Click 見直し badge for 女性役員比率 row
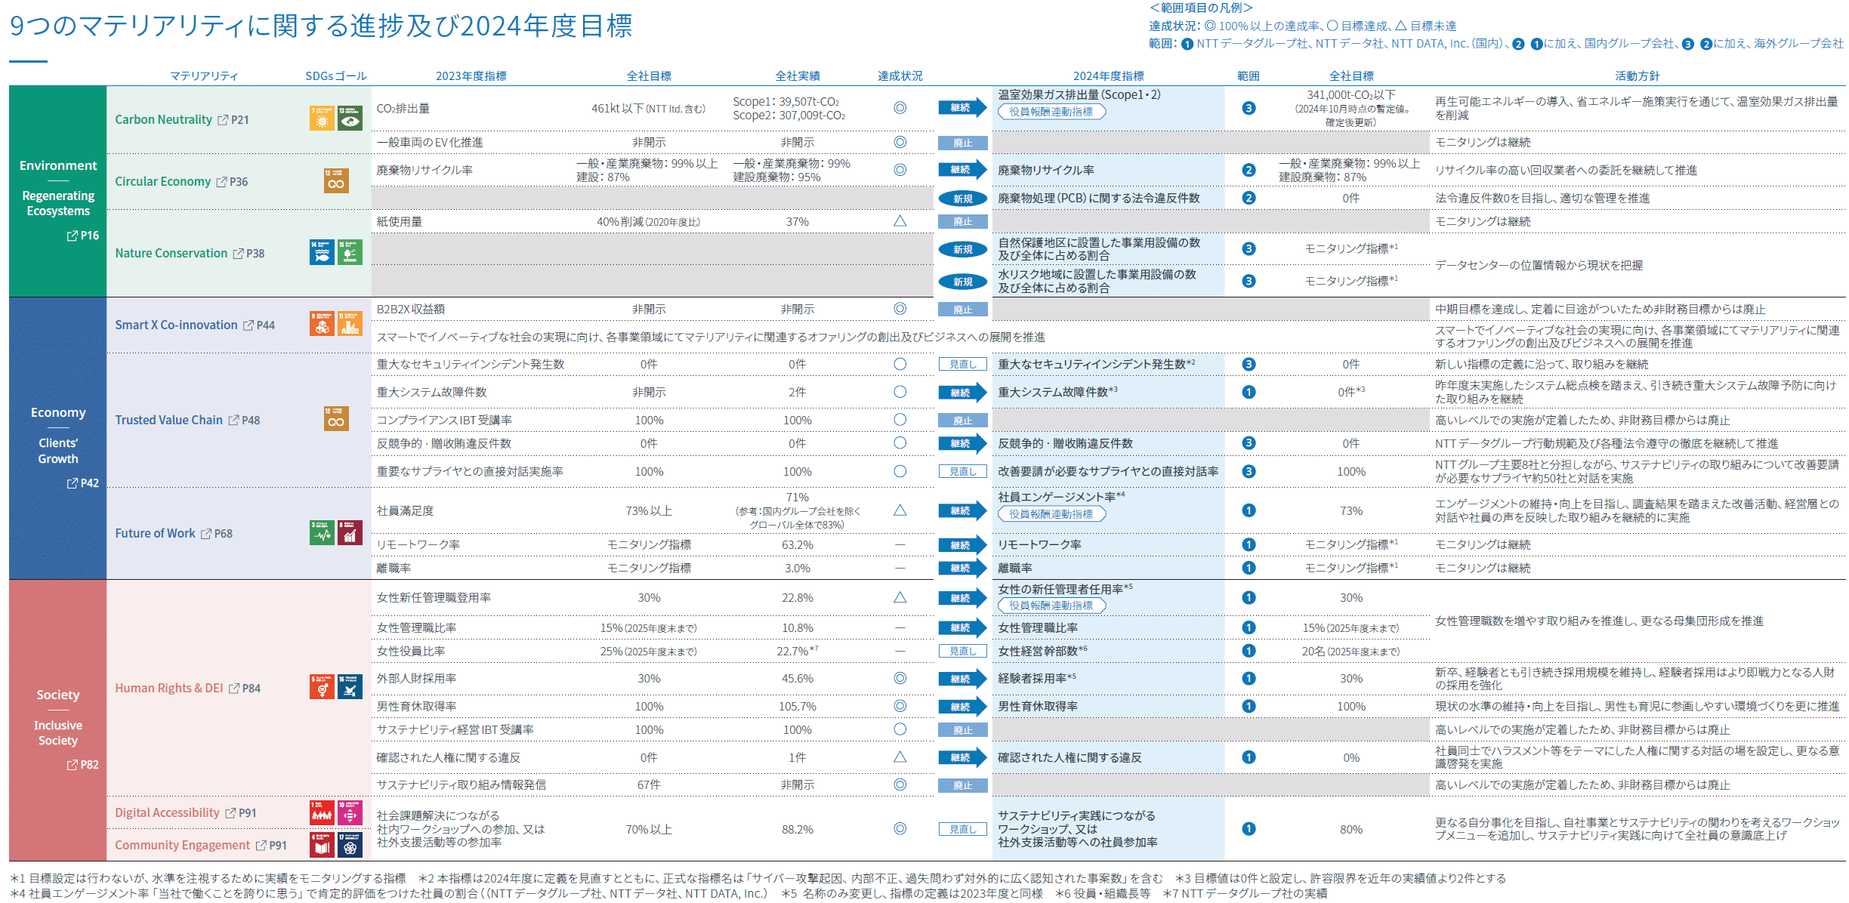 click(x=962, y=651)
